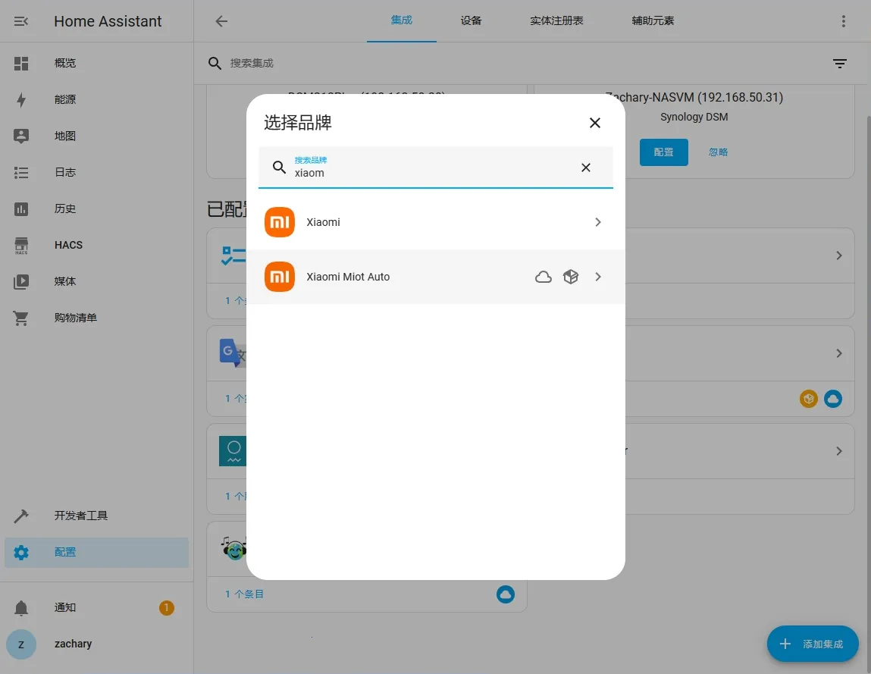Click the 添加集成 floating button
This screenshot has height=674, width=871.
(x=813, y=644)
